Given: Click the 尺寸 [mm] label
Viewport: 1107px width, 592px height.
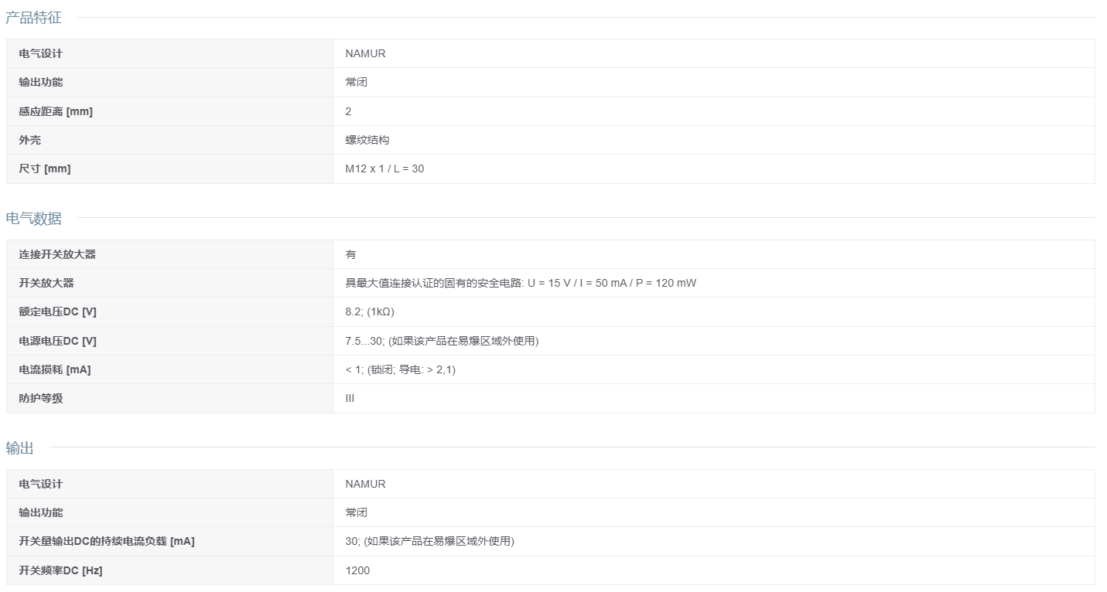Looking at the screenshot, I should 45,168.
